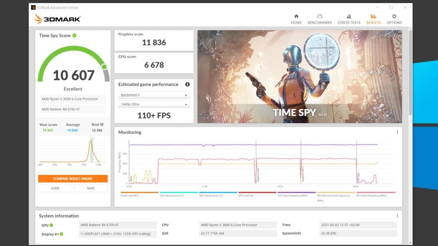Screen dimensions: 438x246
Task: Click the Display #1 field value
Action: [118, 234]
